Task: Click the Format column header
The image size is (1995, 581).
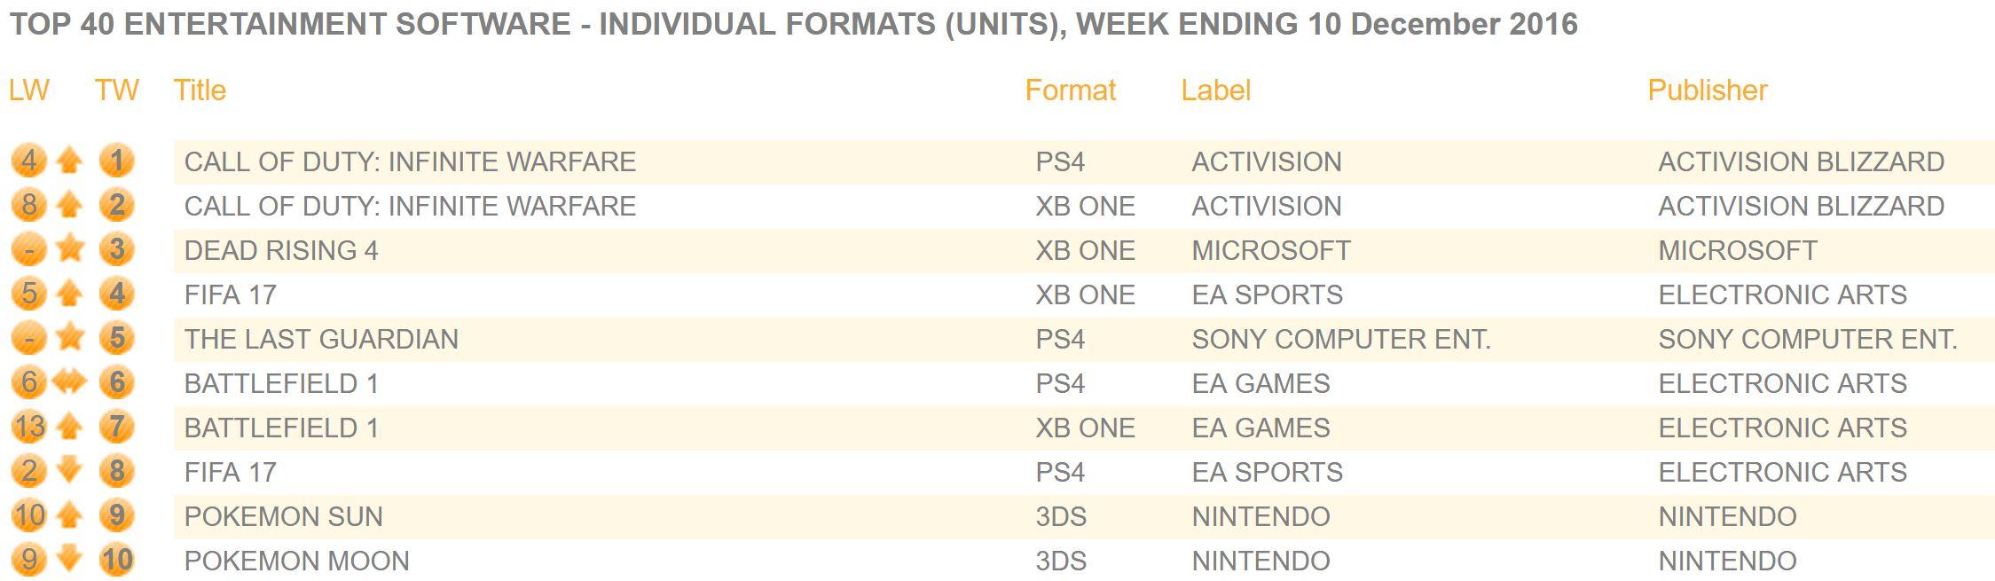Action: click(1071, 90)
